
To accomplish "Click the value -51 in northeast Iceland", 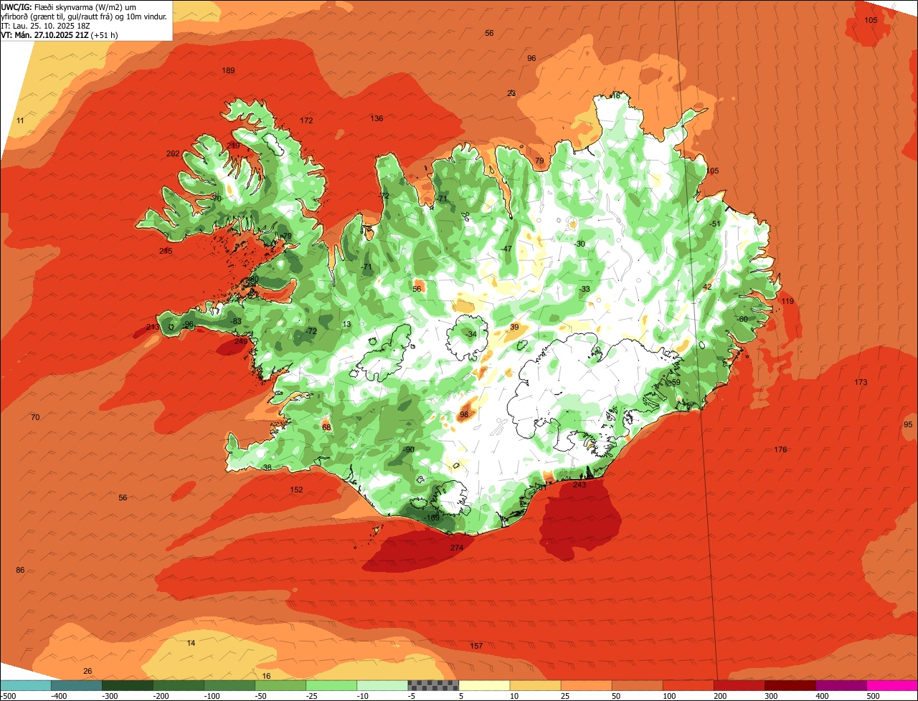I will [714, 224].
